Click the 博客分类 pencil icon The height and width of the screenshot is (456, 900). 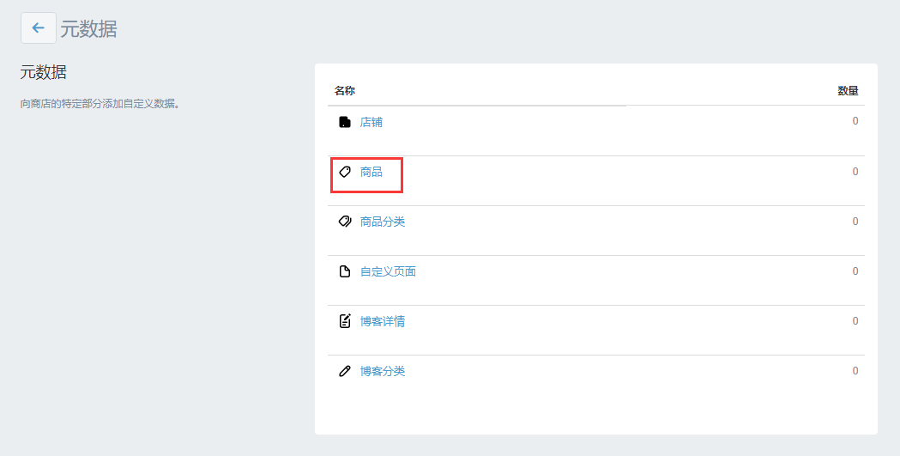click(344, 371)
